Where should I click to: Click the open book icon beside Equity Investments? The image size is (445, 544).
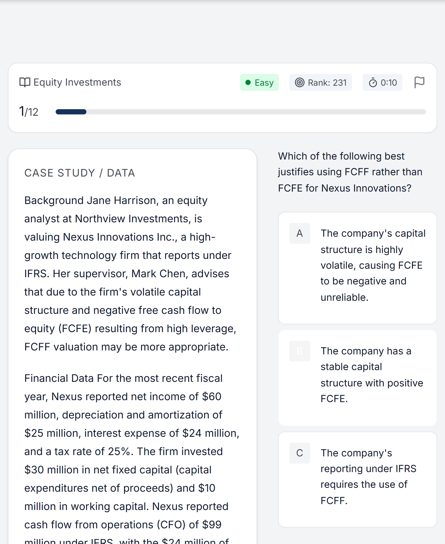(x=25, y=82)
